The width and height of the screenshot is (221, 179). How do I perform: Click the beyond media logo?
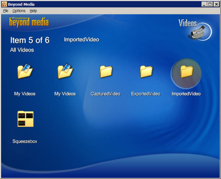(29, 22)
